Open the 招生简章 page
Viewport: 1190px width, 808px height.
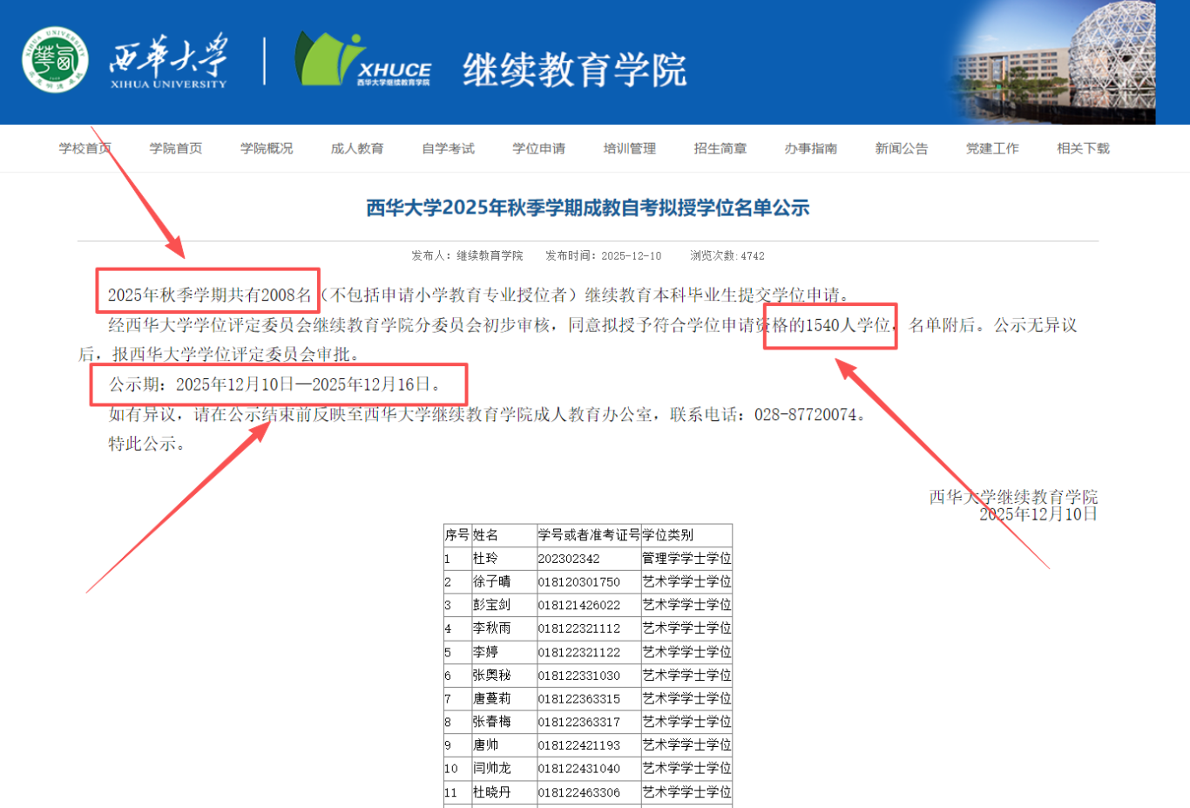point(720,148)
